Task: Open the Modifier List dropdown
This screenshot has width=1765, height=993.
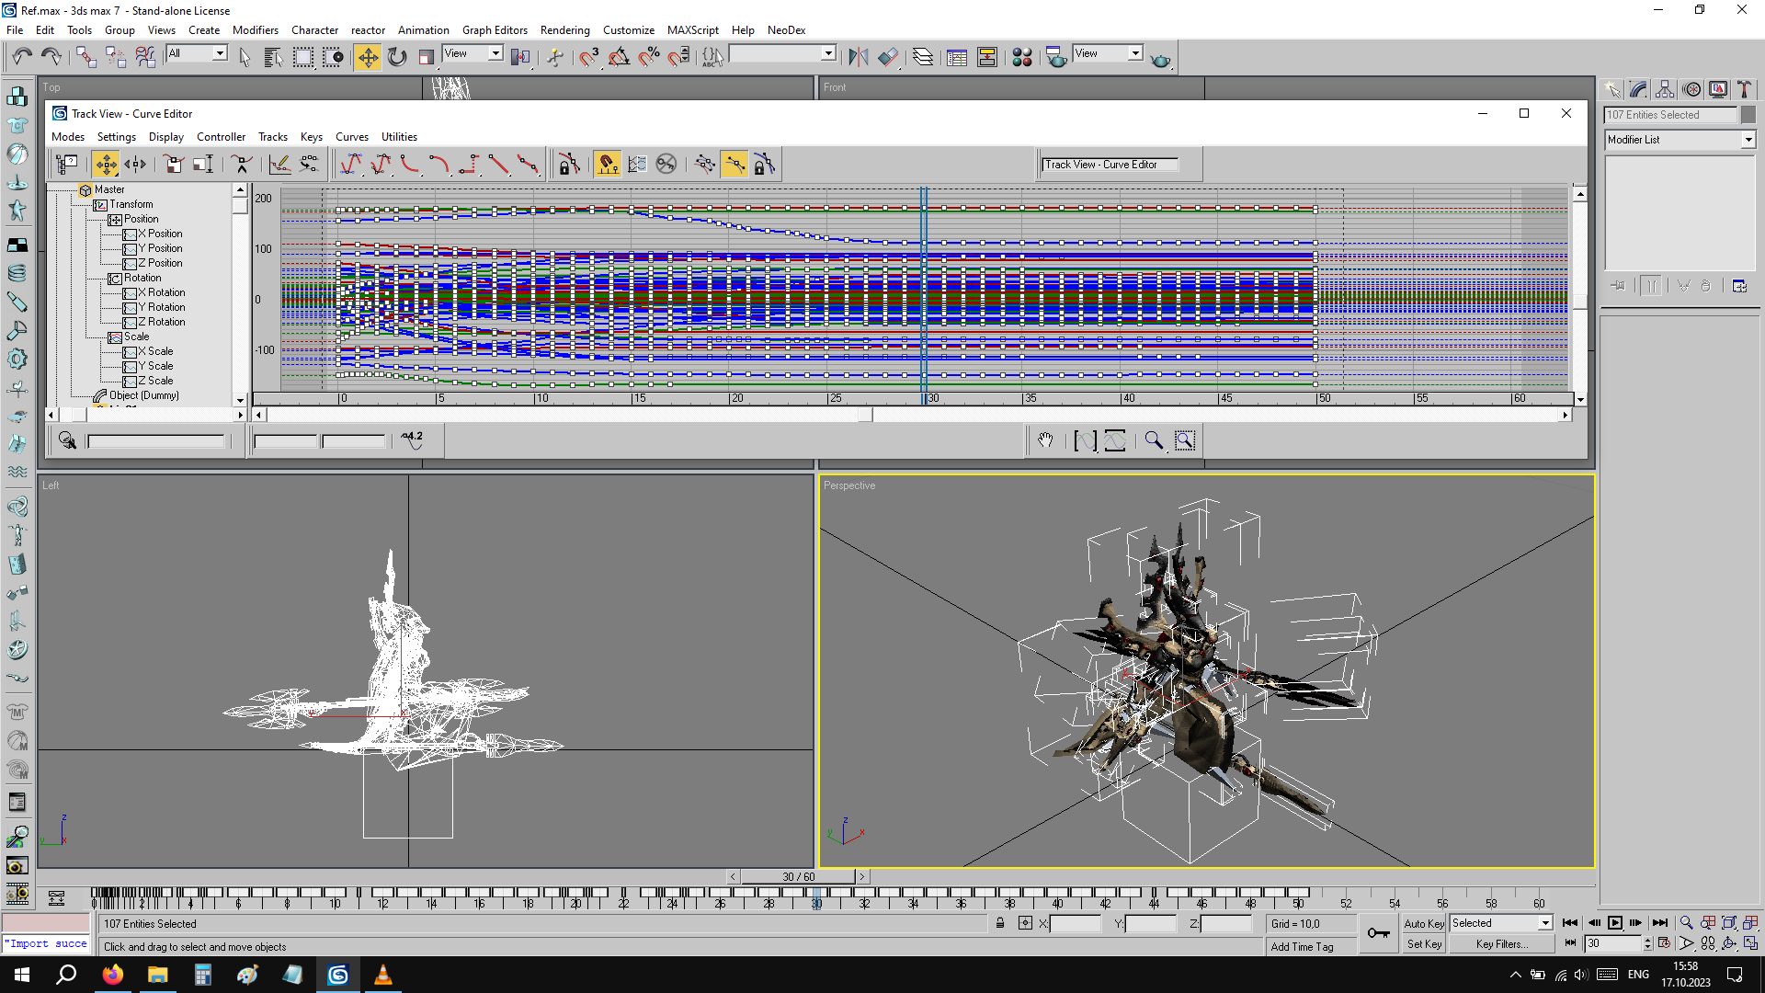Action: tap(1748, 140)
